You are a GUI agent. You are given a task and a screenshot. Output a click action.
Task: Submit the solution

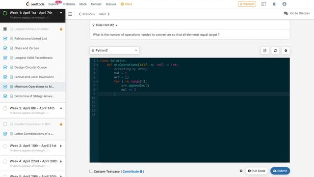coord(280,171)
